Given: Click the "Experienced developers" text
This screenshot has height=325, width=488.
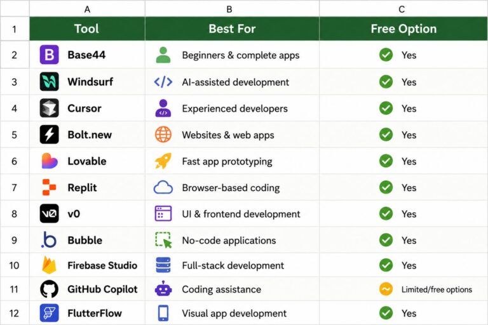Looking at the screenshot, I should (234, 109).
